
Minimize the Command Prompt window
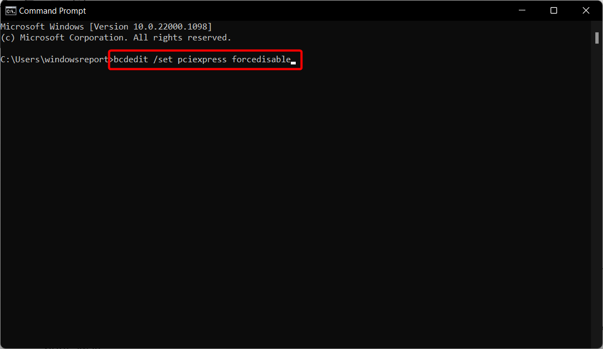(x=522, y=10)
